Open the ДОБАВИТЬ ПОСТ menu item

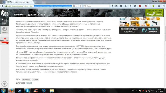coord(37,15)
